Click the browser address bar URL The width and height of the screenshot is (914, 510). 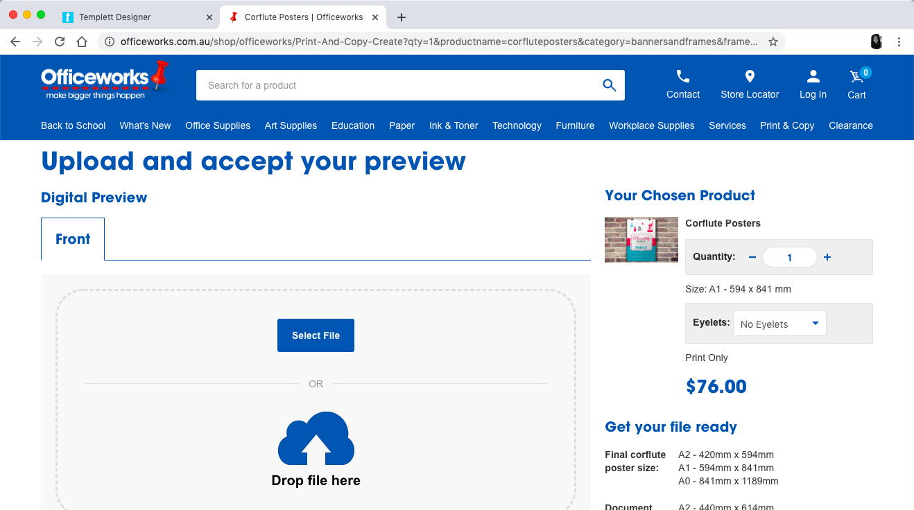[x=439, y=42]
